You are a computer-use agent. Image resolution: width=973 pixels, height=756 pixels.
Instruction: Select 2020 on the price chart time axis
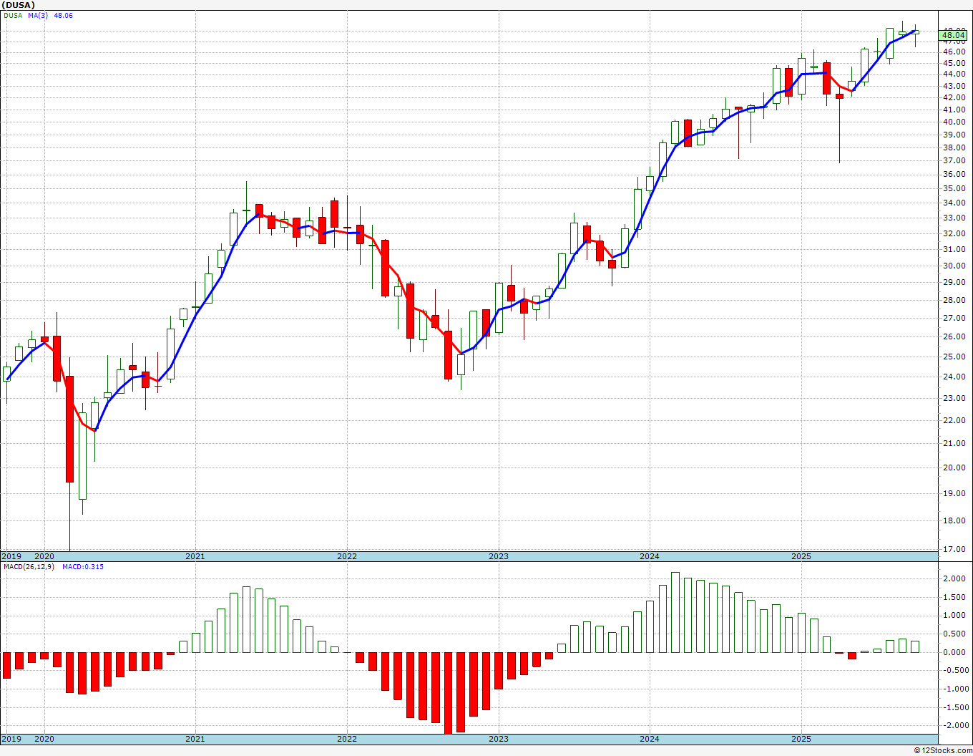(44, 556)
